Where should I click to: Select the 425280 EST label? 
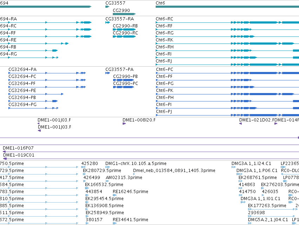90,164
